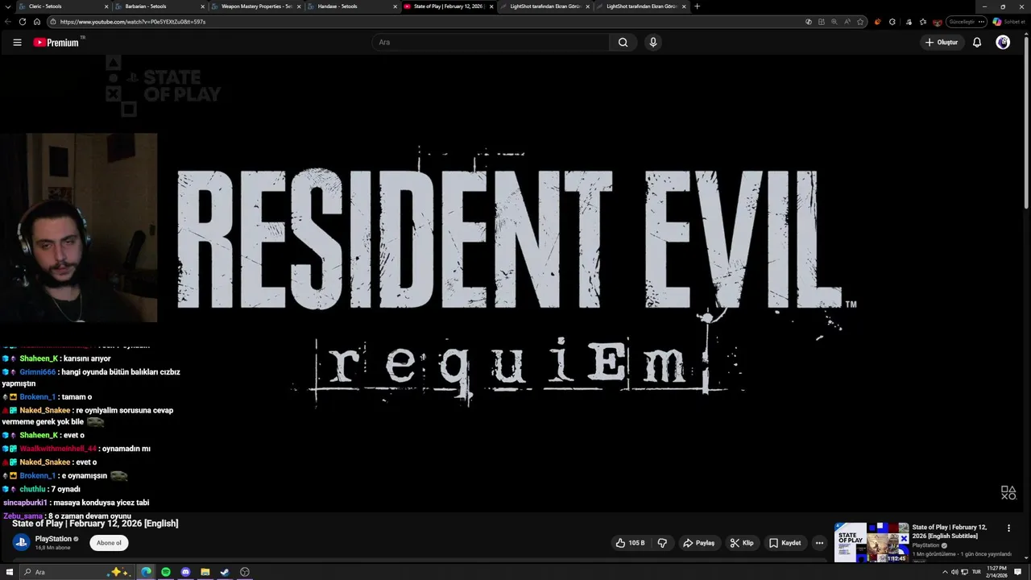Open Spotify from the taskbar
The width and height of the screenshot is (1031, 580).
pyautogui.click(x=166, y=572)
